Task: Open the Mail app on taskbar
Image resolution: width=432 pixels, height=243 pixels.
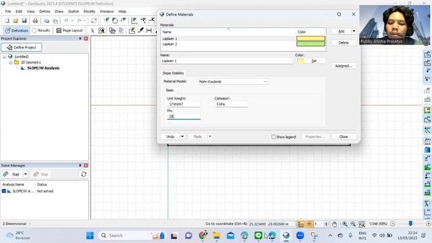Action: pyautogui.click(x=231, y=236)
